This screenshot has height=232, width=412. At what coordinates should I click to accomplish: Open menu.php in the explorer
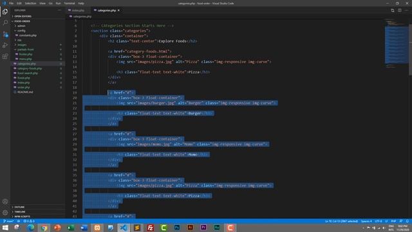[26, 59]
